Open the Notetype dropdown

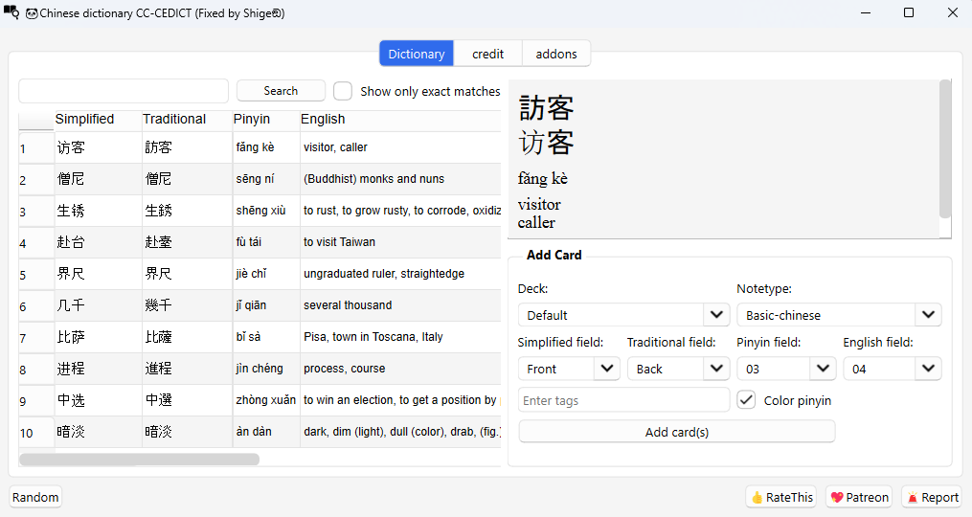(x=838, y=315)
